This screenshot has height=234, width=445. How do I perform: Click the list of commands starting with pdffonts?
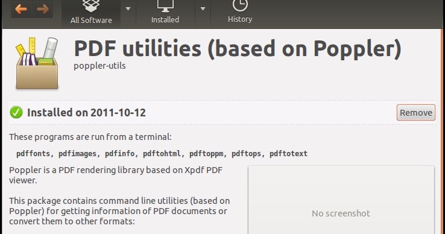click(162, 154)
